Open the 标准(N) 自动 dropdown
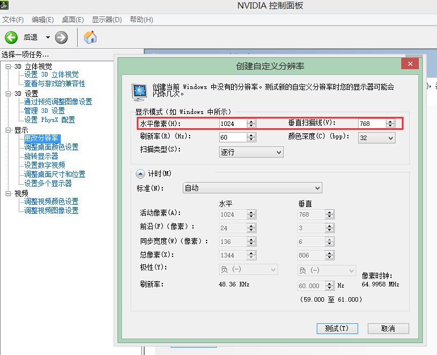 [252, 188]
